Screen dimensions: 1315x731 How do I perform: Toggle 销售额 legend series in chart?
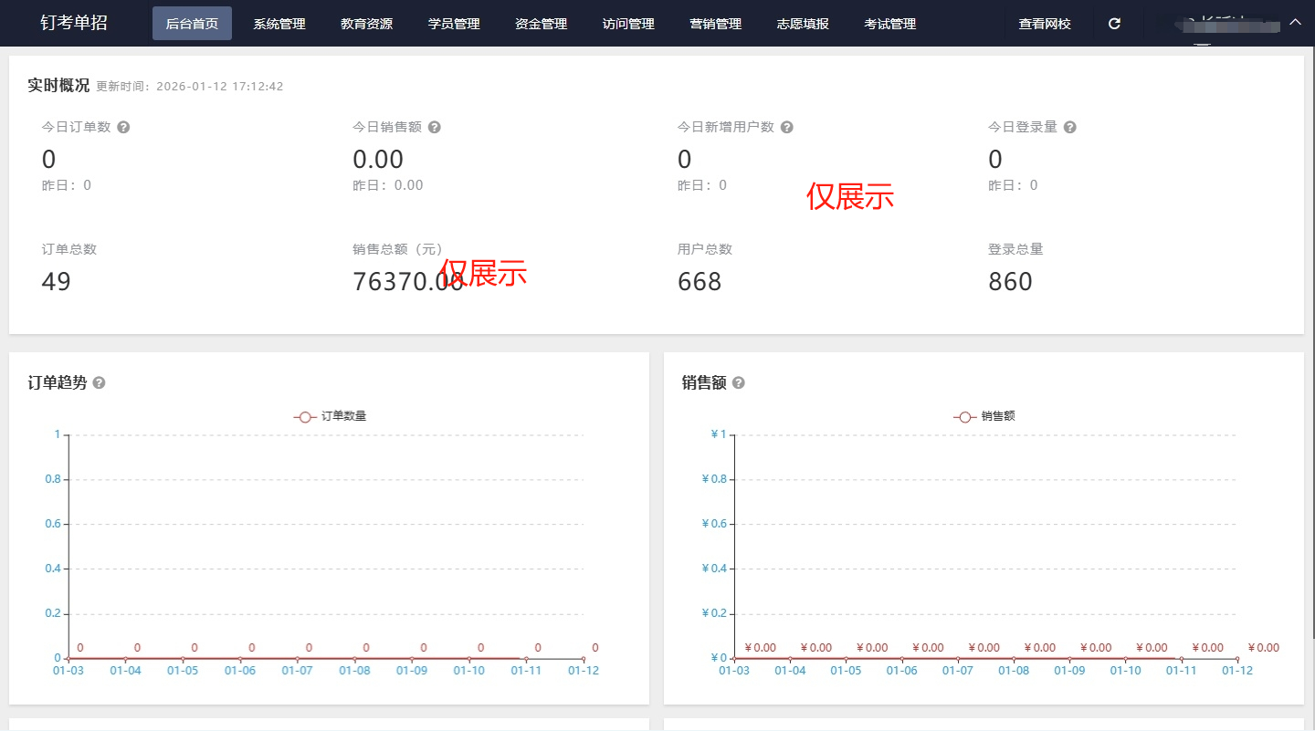[985, 416]
